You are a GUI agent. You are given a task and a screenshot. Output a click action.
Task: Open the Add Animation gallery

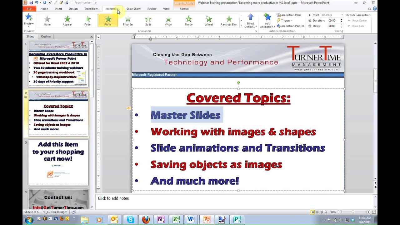tap(267, 21)
